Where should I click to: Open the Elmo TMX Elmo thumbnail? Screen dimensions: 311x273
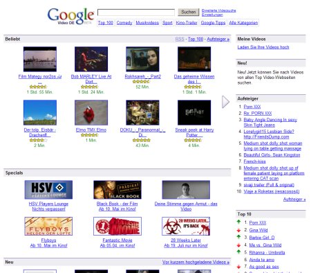pyautogui.click(x=91, y=112)
